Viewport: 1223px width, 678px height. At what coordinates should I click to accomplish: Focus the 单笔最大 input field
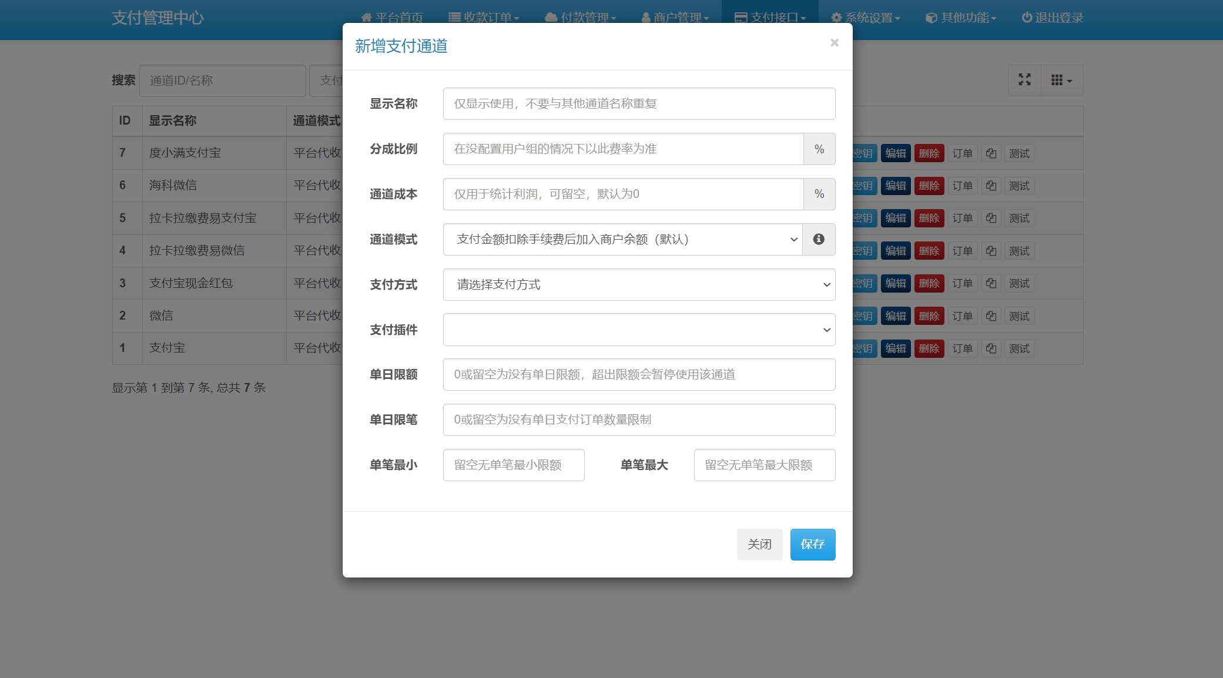click(764, 465)
